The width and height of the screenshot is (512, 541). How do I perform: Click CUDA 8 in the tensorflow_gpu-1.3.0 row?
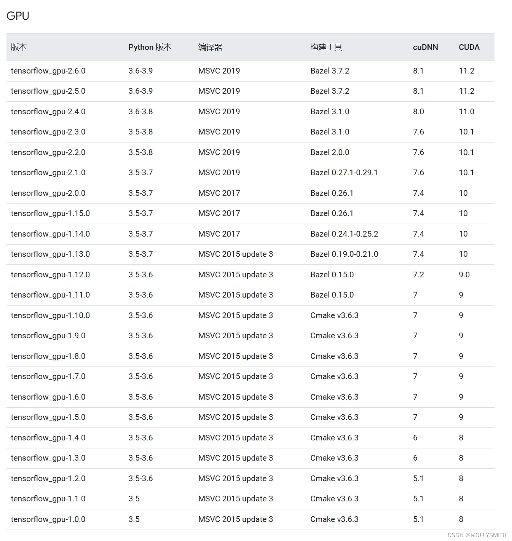point(461,458)
